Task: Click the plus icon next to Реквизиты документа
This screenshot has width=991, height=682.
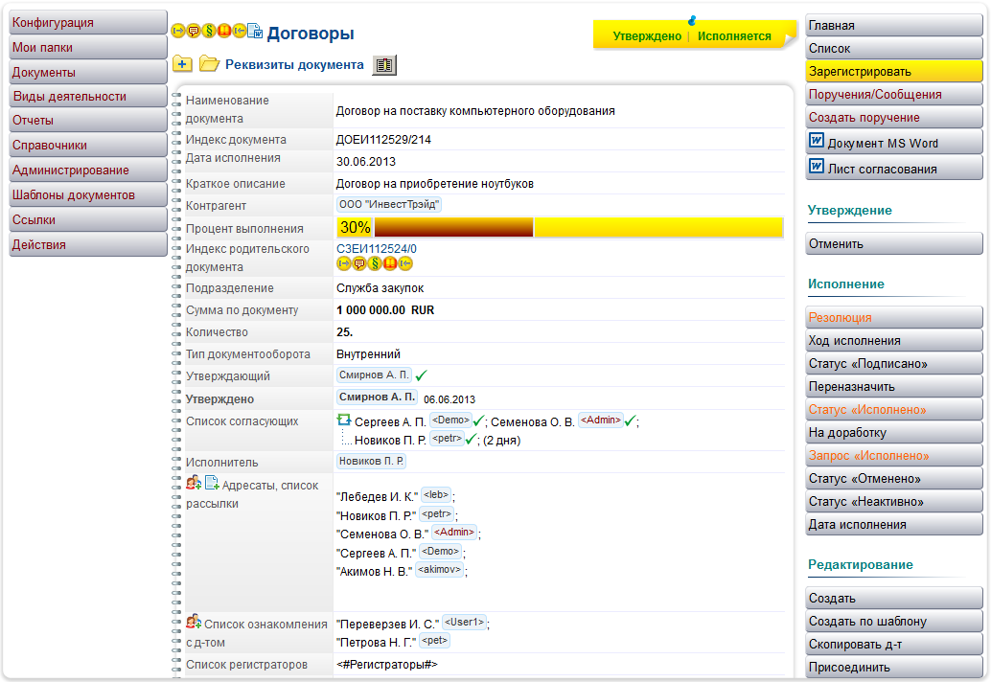Action: click(x=182, y=65)
